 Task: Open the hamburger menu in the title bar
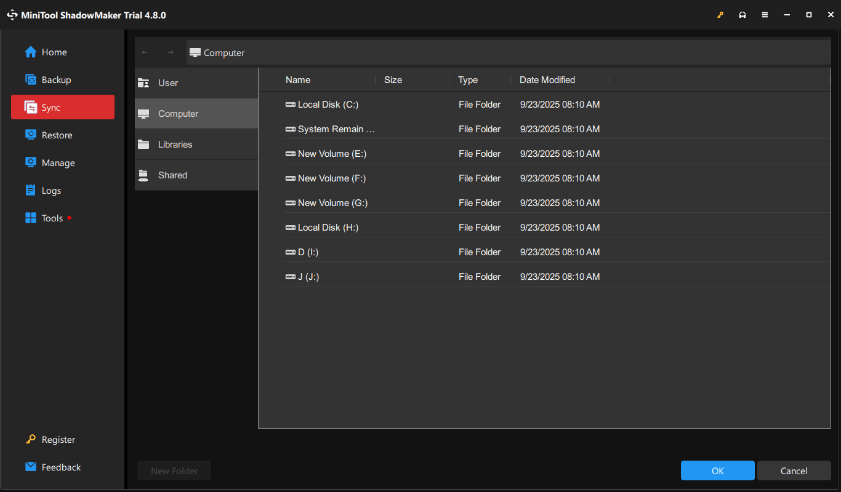(765, 14)
